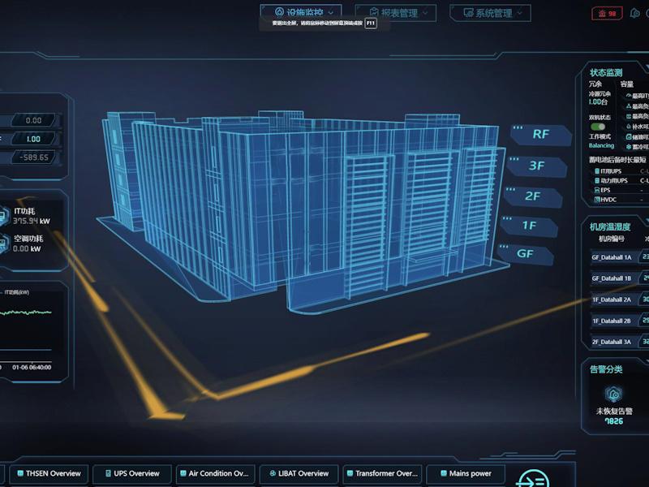Click the 机房温湿度 panel title
Viewport: 649px width, 487px height.
610,226
